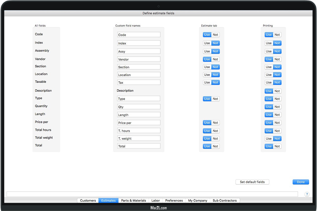Open the Parts & Materials tab

pyautogui.click(x=133, y=201)
